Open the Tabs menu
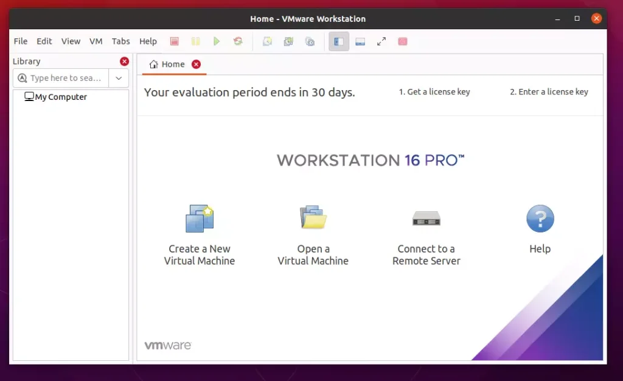Screen dimensions: 623x381 (x=121, y=41)
